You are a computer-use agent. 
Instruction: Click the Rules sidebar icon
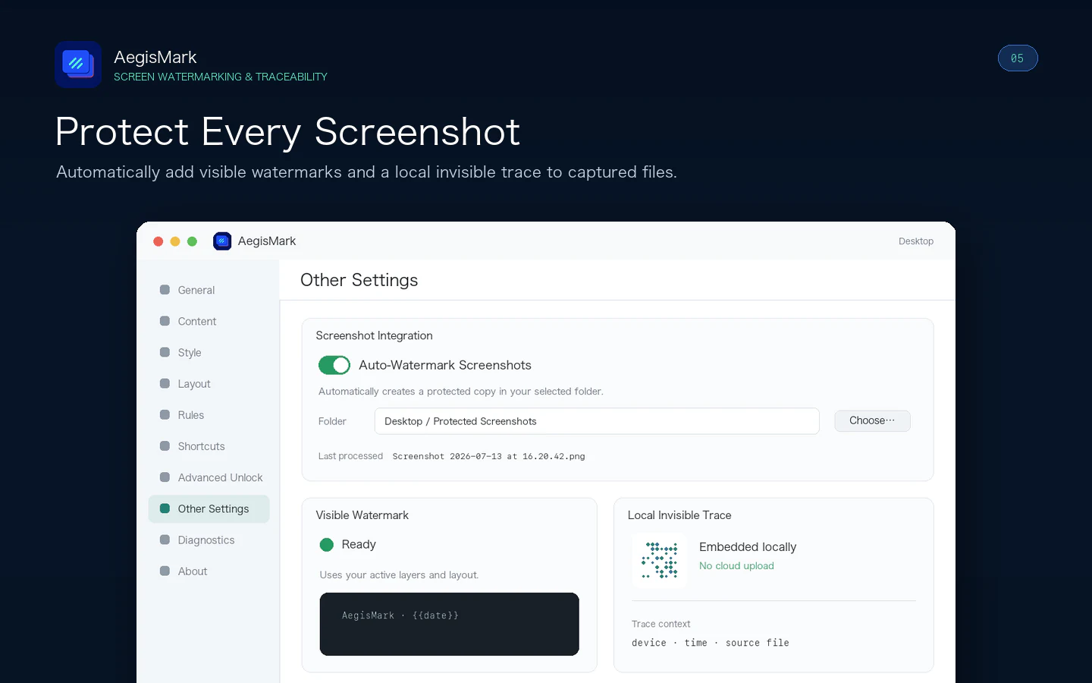[x=165, y=414]
